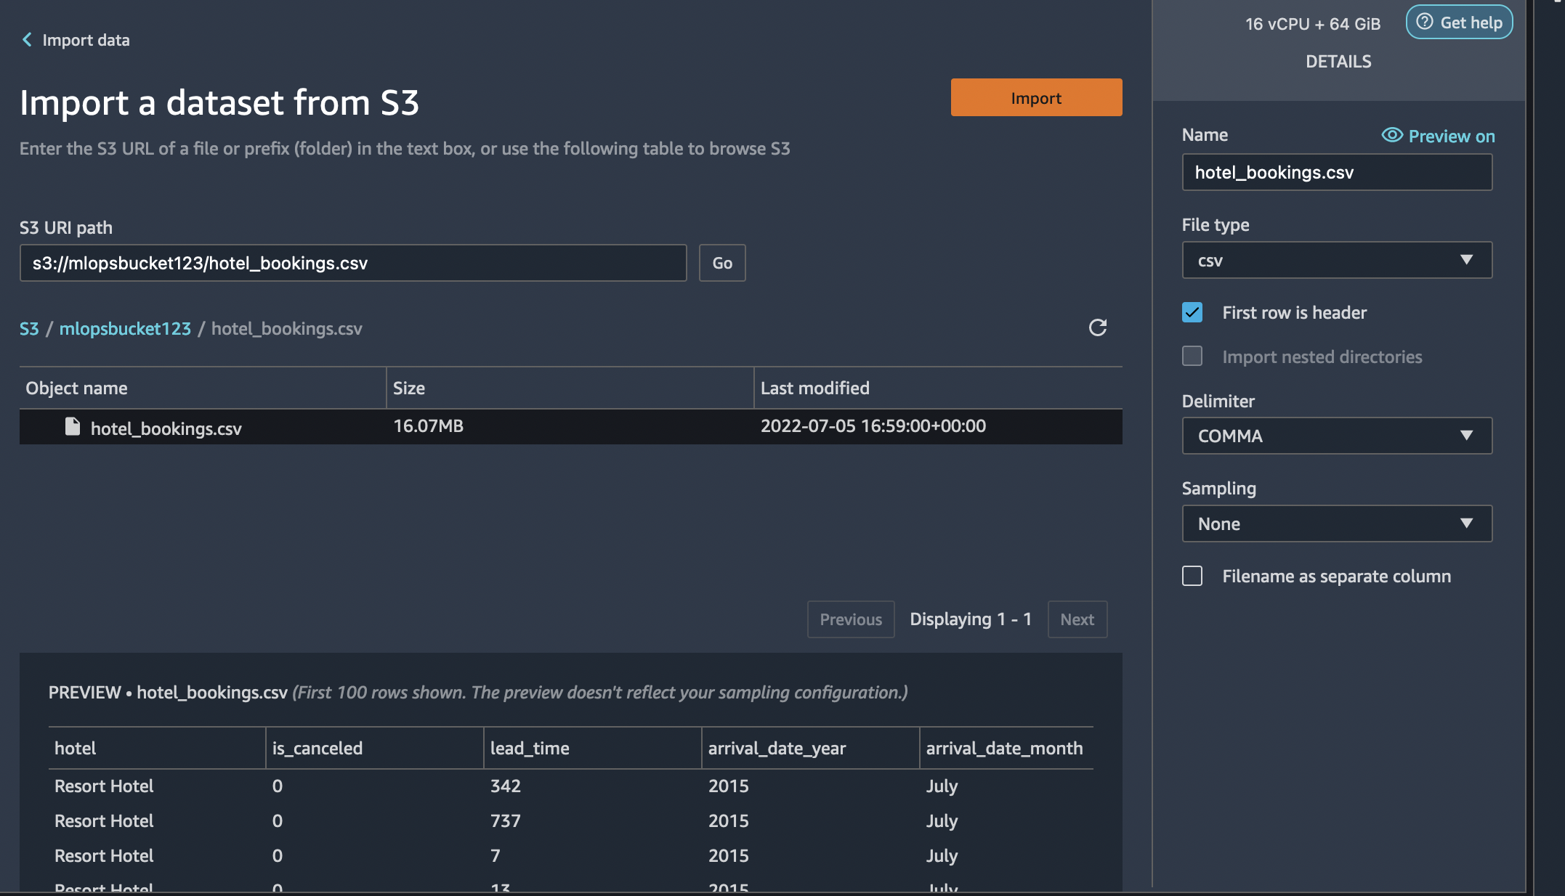Image resolution: width=1565 pixels, height=896 pixels.
Task: Click the refresh/reload icon for S3 browser
Action: pyautogui.click(x=1097, y=327)
